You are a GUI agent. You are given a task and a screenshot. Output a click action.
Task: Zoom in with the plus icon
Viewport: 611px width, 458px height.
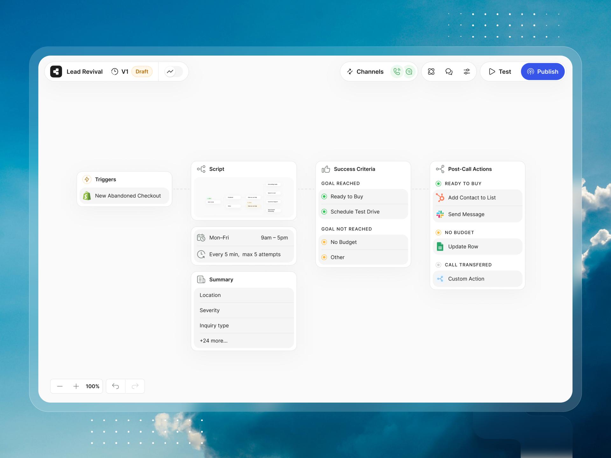76,386
